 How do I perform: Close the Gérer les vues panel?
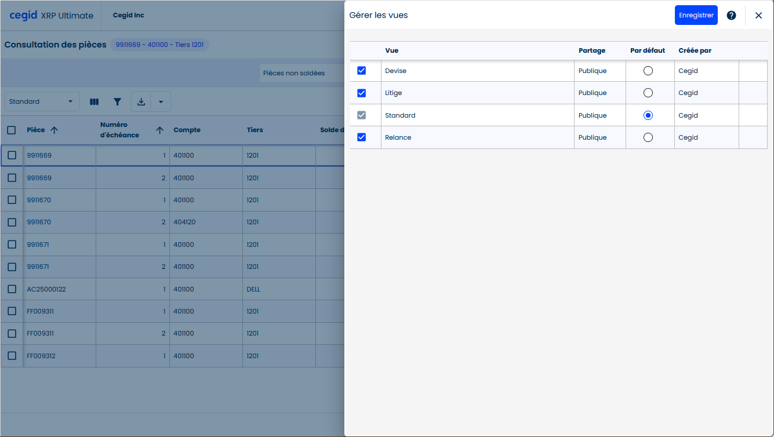click(758, 16)
